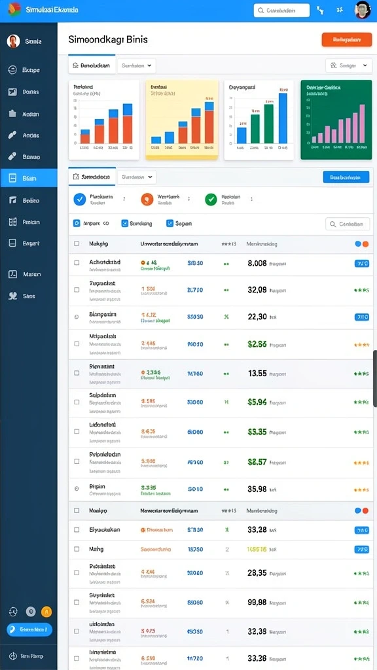
Task: Toggle the blue Sapan filter checkbox
Action: 170,223
